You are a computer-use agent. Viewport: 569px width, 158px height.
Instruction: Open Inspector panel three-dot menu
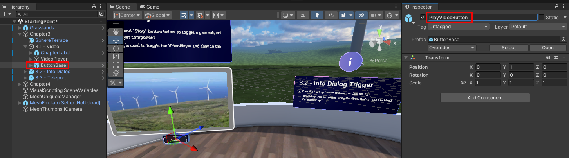(x=564, y=7)
